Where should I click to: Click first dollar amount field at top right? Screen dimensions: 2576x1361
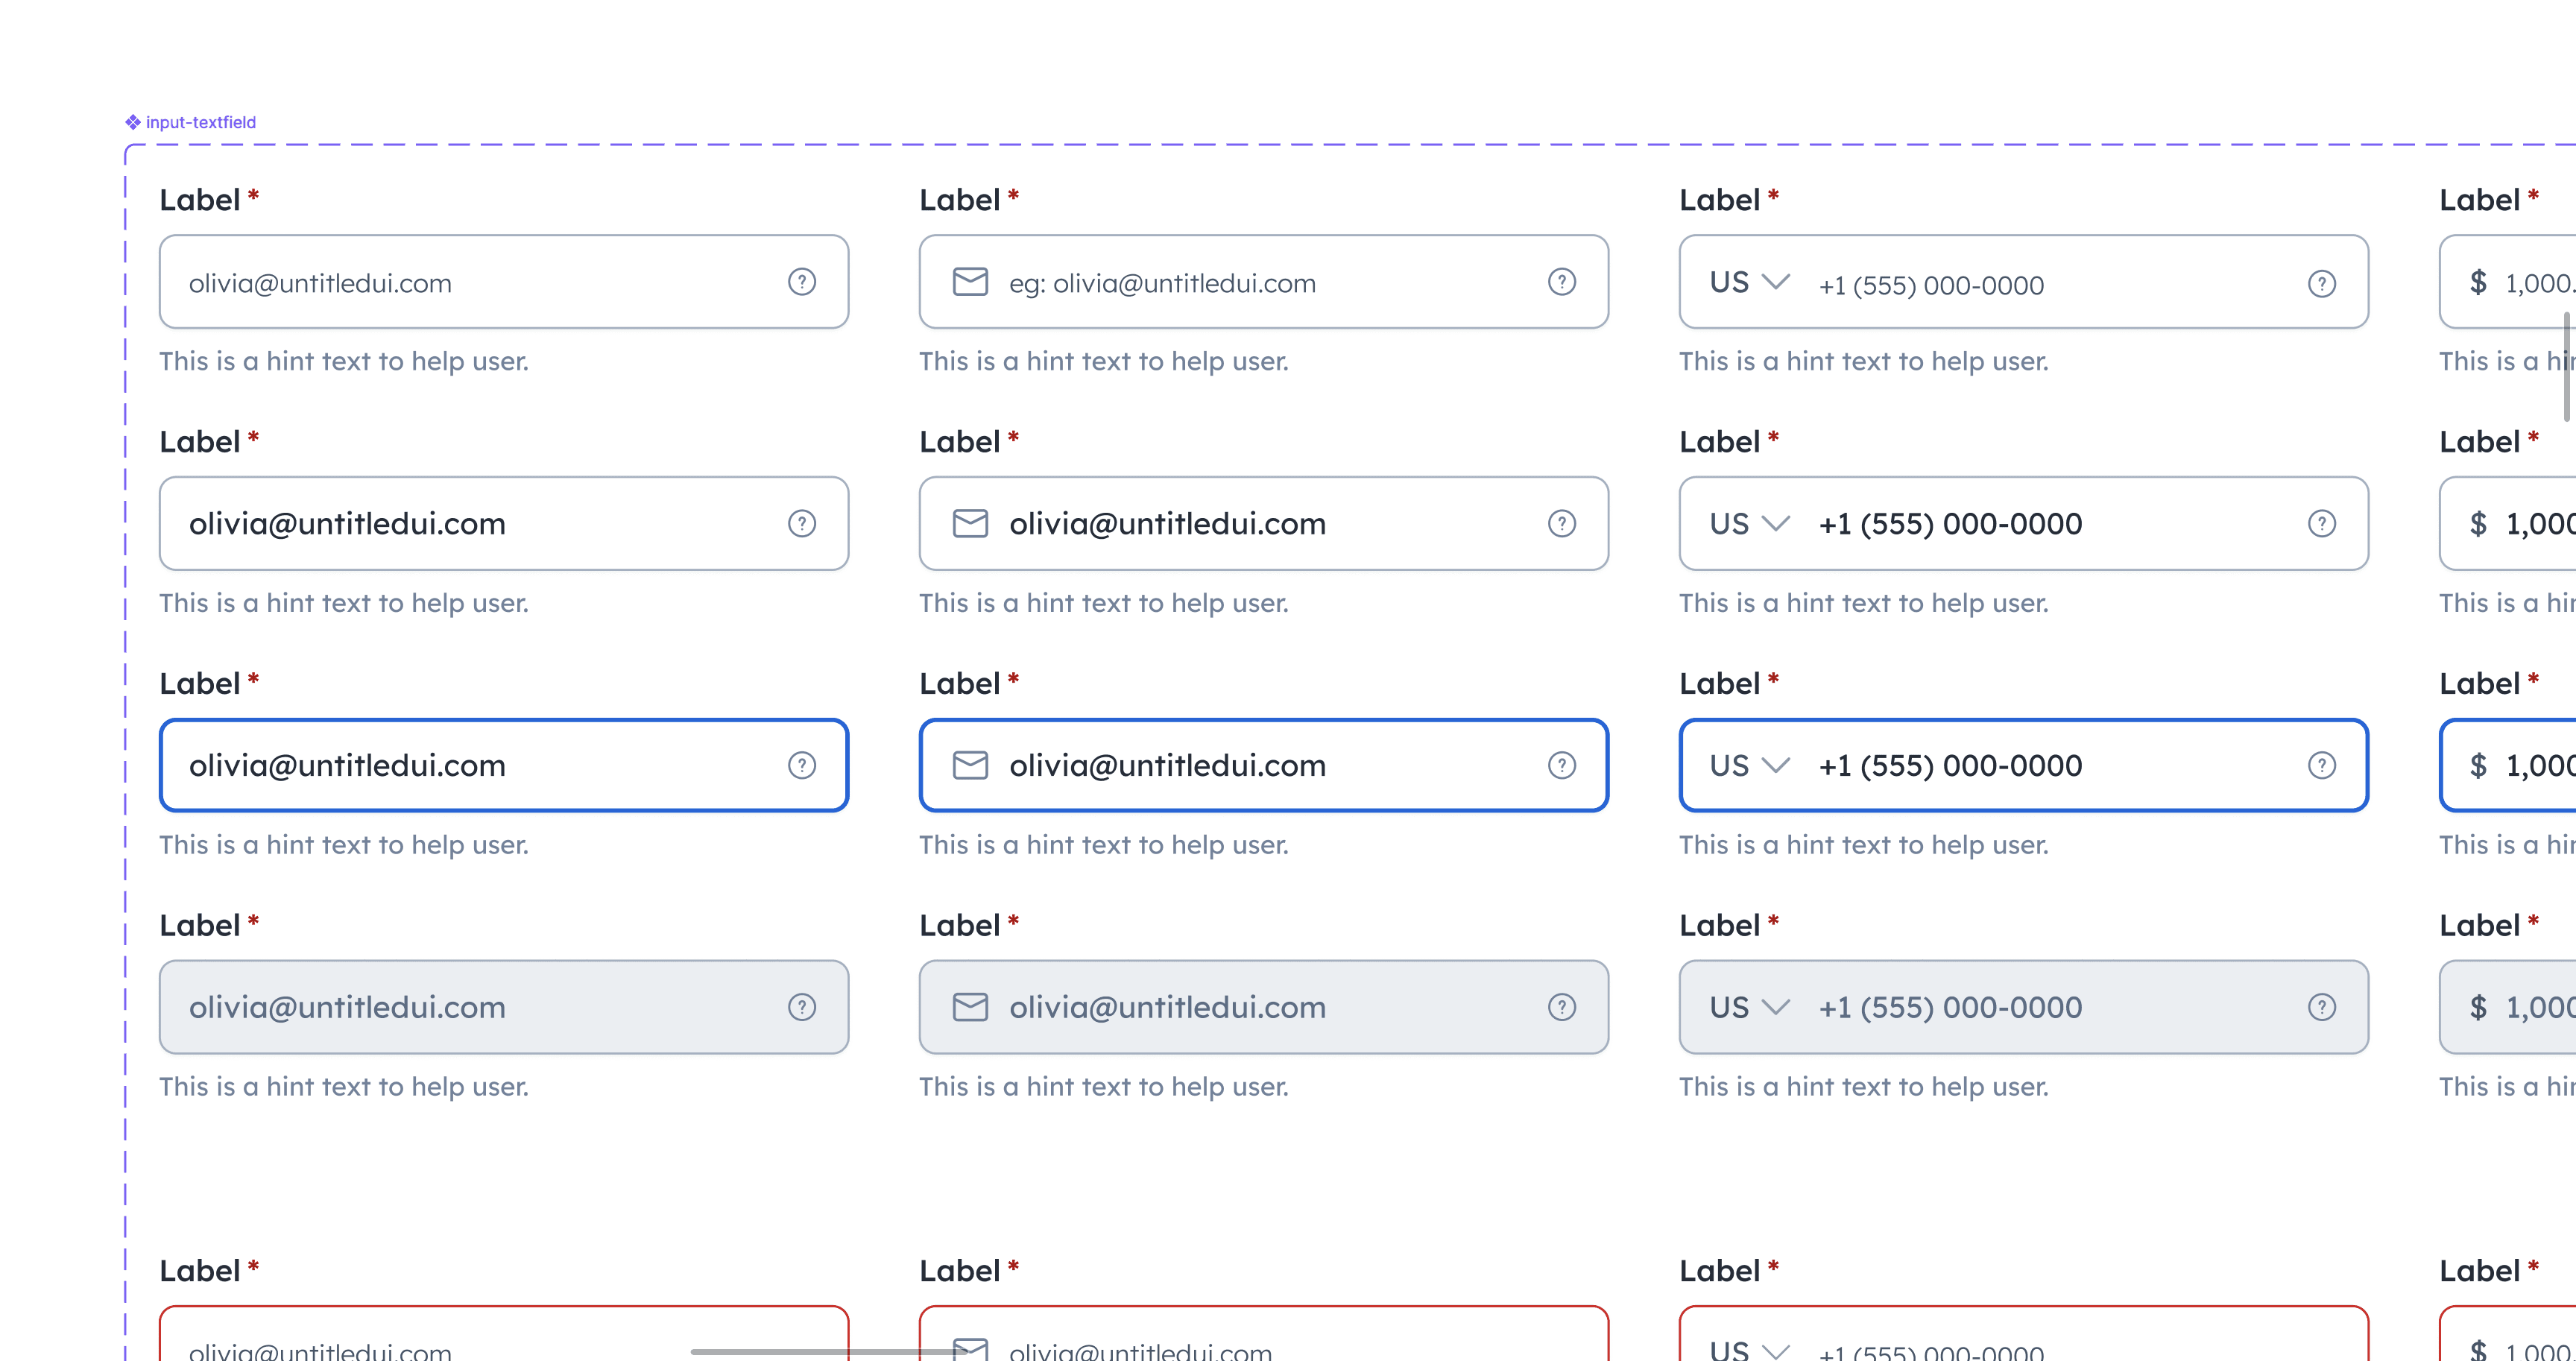(2520, 282)
